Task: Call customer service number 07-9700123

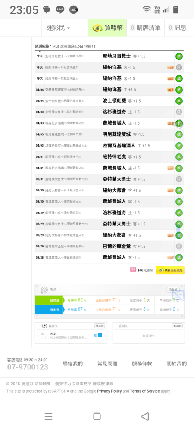Action: click(x=28, y=367)
